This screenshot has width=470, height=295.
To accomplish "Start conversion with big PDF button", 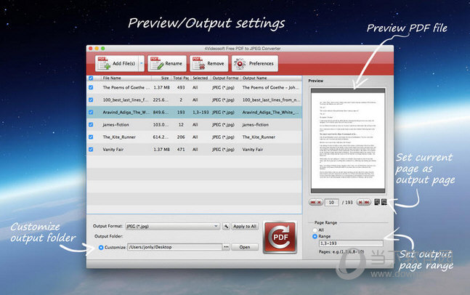I will tap(280, 238).
